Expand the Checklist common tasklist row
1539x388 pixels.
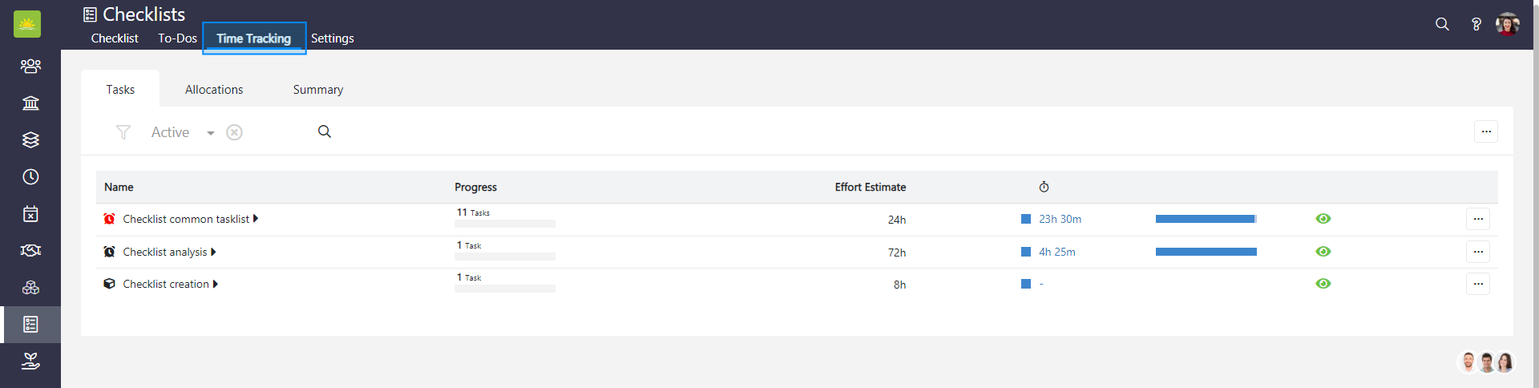256,219
